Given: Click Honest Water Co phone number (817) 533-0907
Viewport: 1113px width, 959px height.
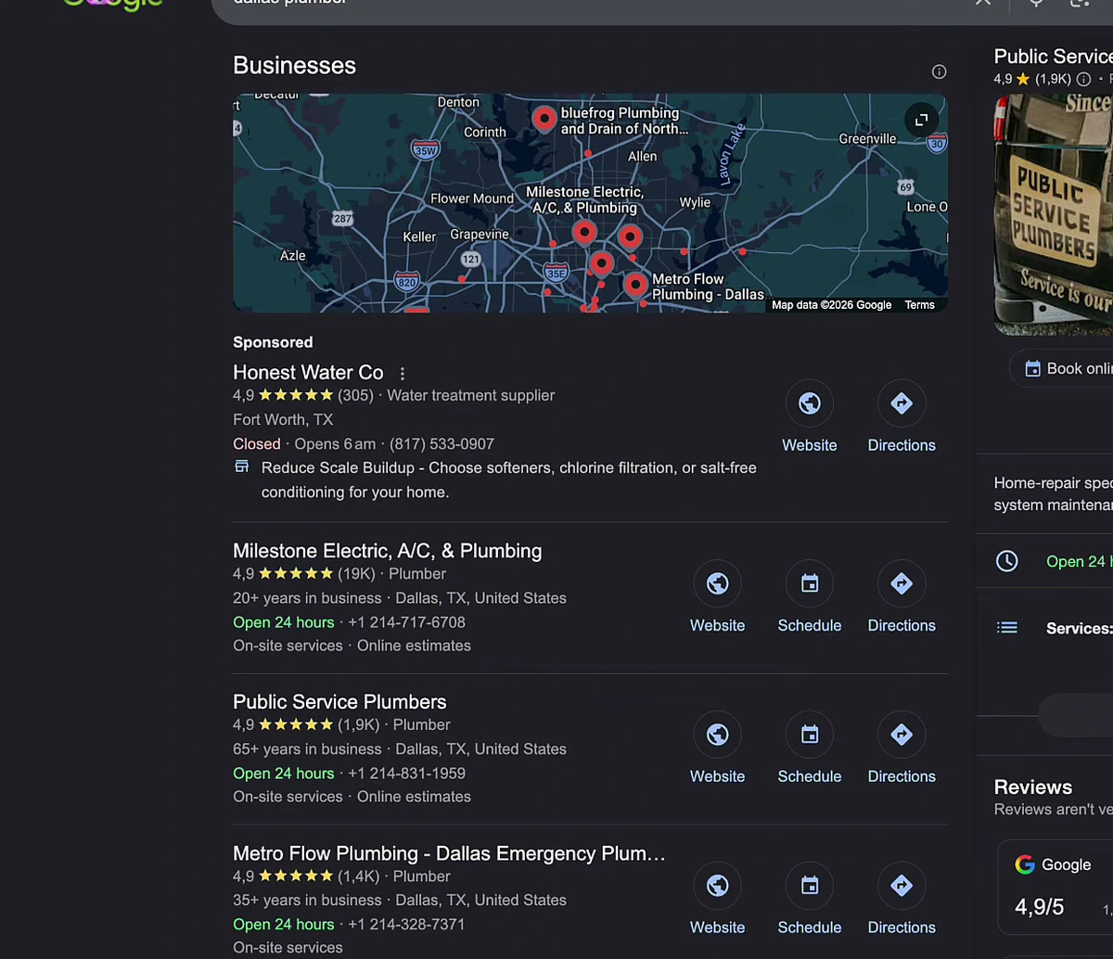Looking at the screenshot, I should [441, 444].
